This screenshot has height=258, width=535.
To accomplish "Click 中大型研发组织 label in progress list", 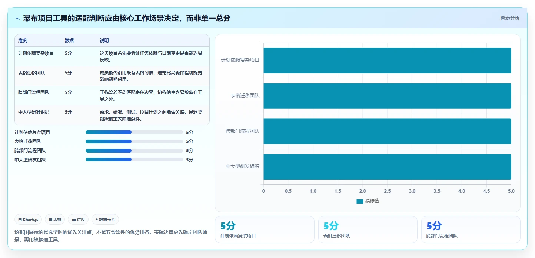I will point(30,160).
